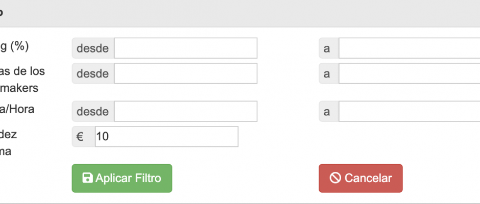Click the bookmakers row 'a' input

409,73
